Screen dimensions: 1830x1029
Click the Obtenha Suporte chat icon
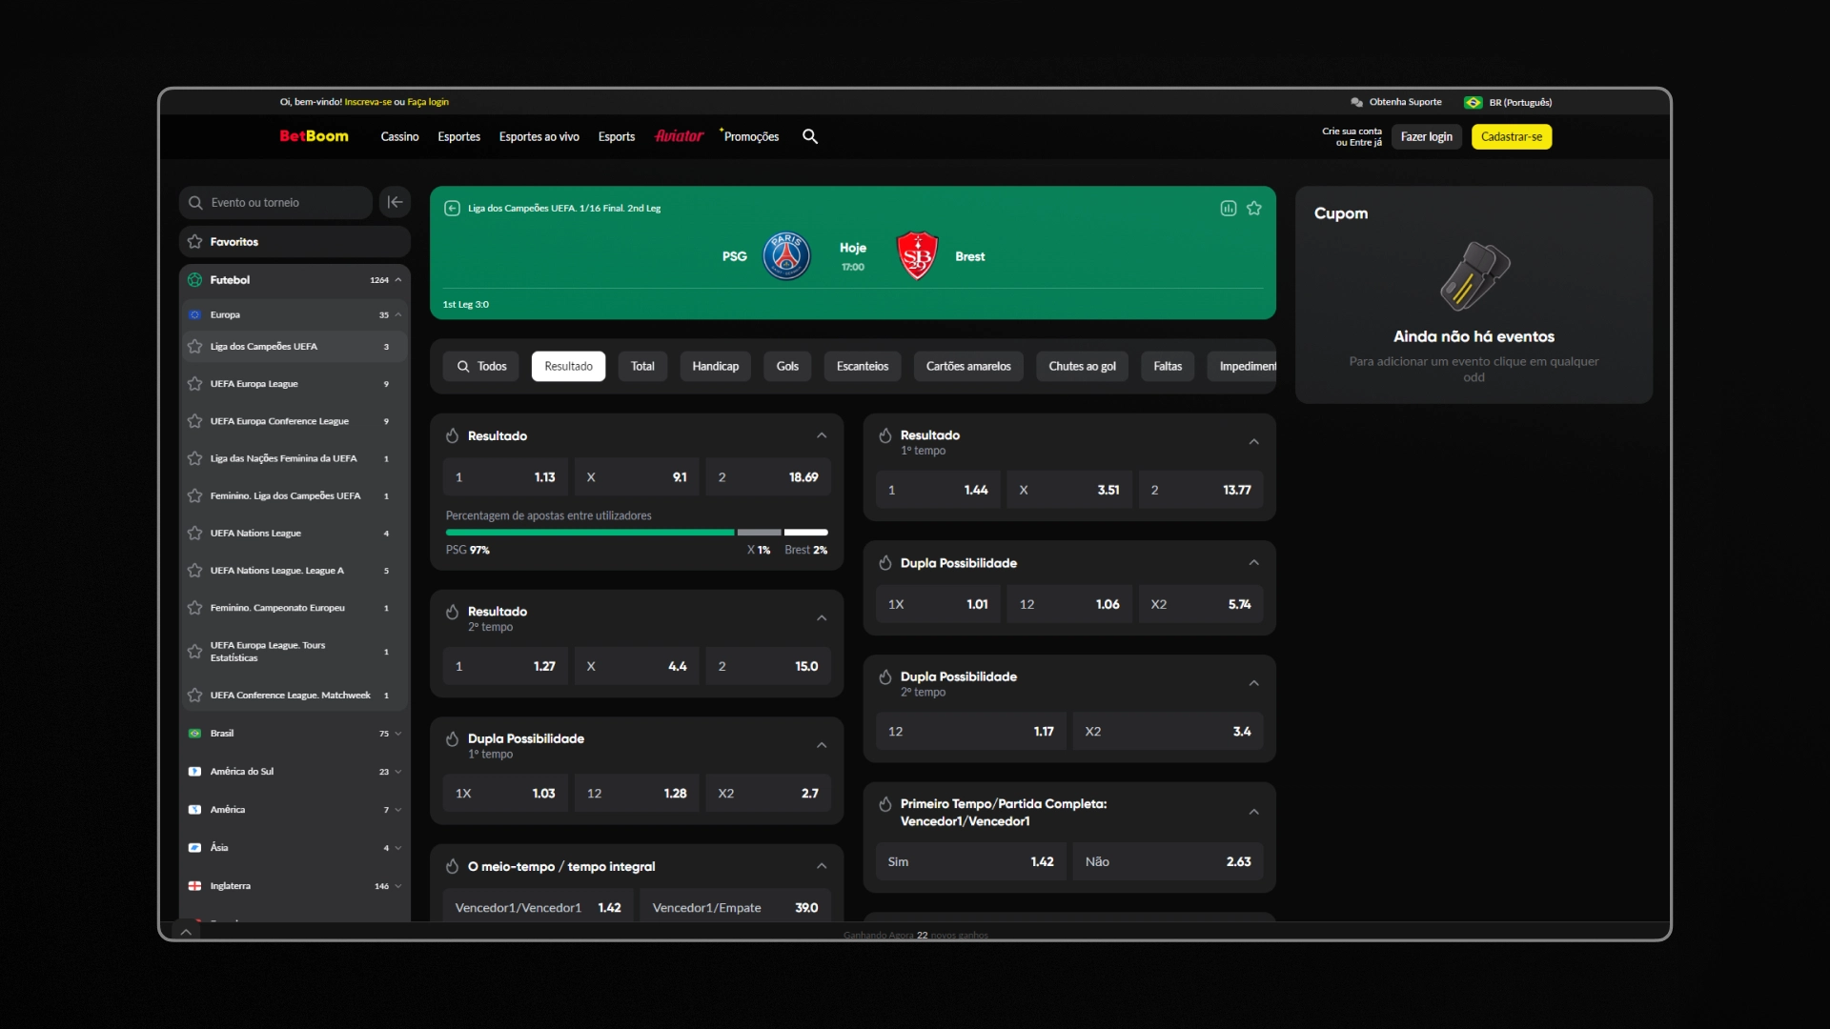tap(1356, 102)
